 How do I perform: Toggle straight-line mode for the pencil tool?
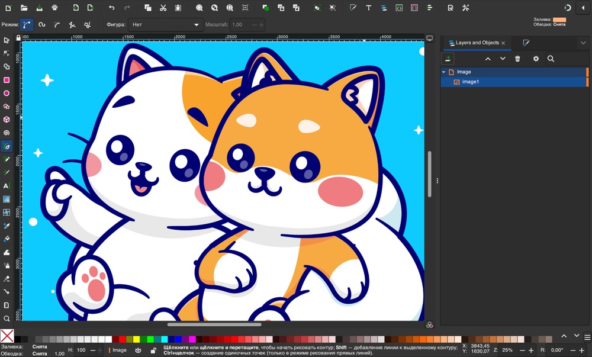click(71, 24)
